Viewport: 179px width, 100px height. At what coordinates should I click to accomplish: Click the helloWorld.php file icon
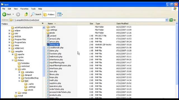[x=48, y=56]
